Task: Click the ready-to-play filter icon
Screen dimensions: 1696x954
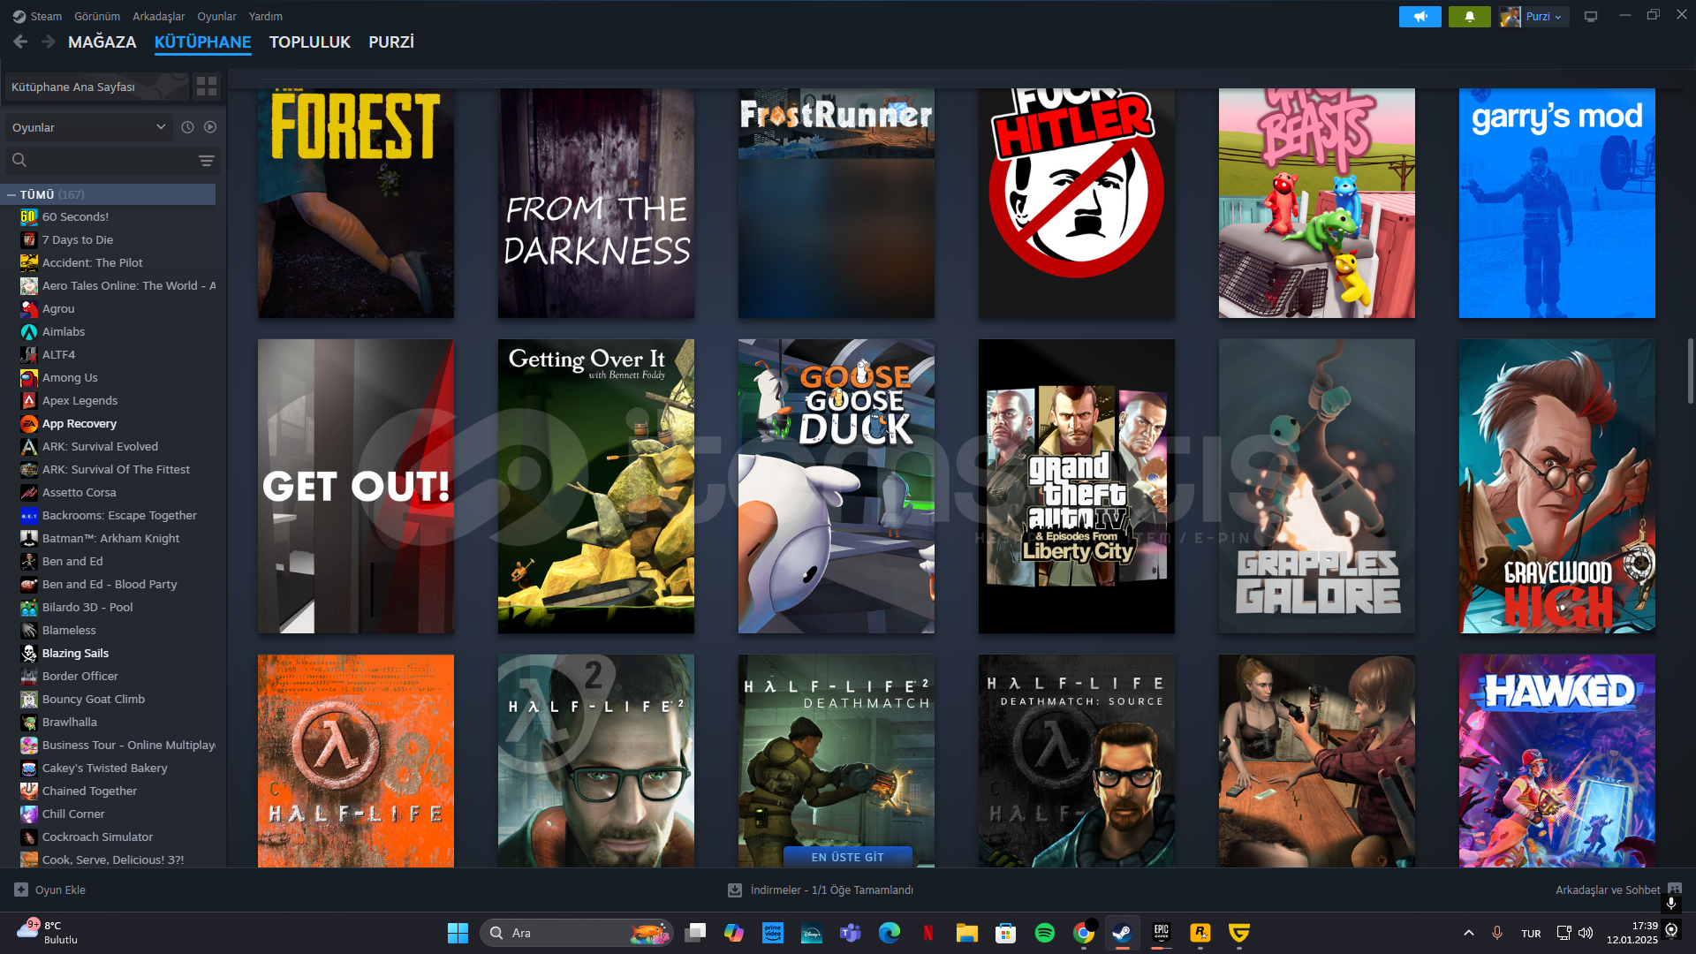Action: tap(210, 127)
